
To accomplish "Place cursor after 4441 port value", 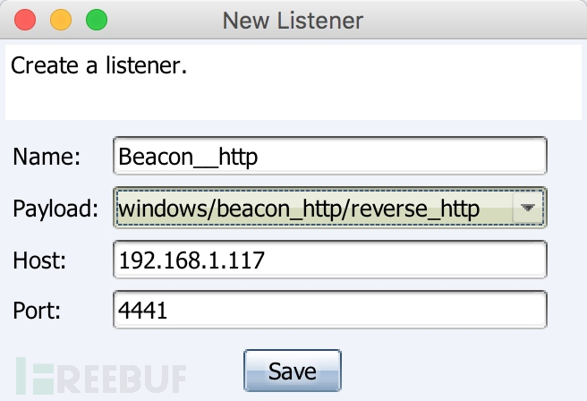I will tap(167, 311).
